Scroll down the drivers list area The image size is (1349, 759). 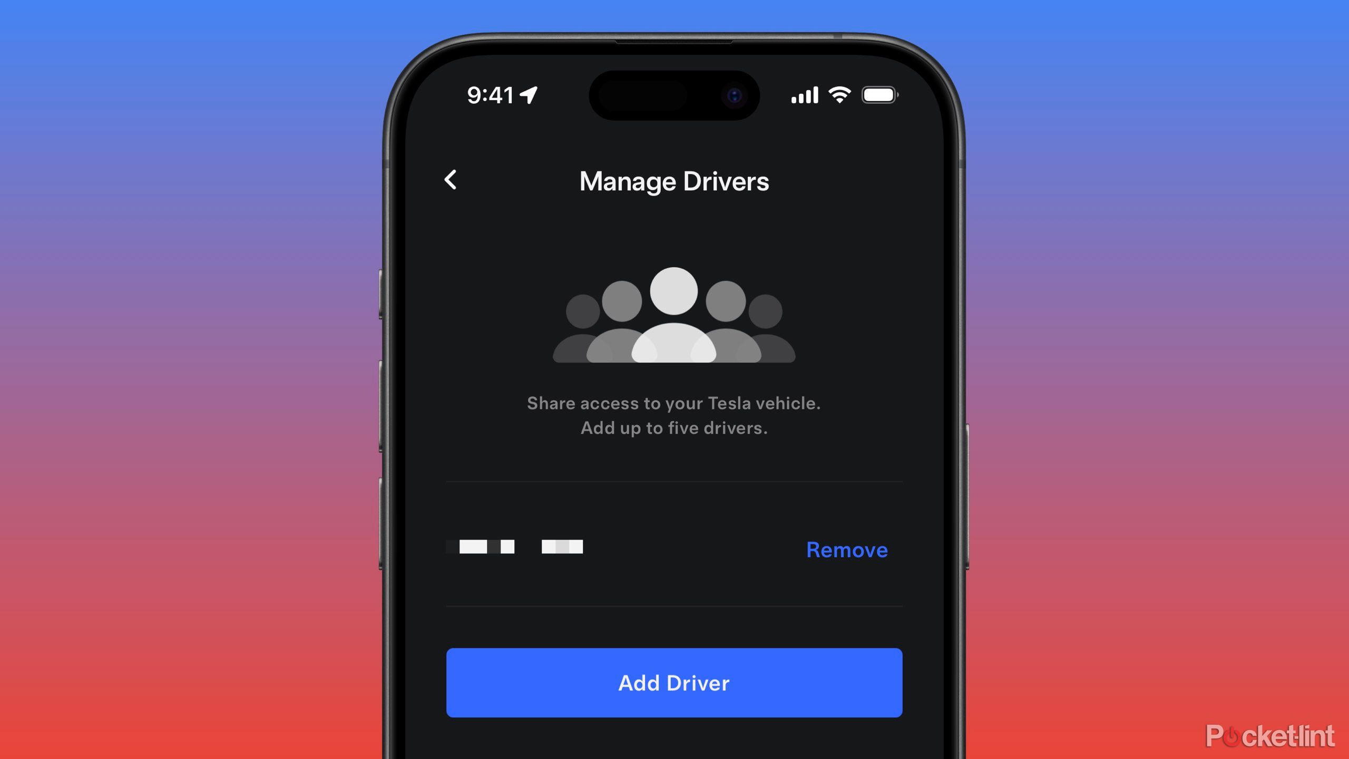click(x=674, y=550)
